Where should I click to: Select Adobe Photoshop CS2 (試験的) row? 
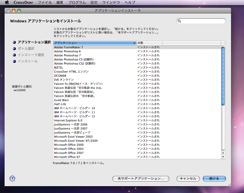coord(137,63)
